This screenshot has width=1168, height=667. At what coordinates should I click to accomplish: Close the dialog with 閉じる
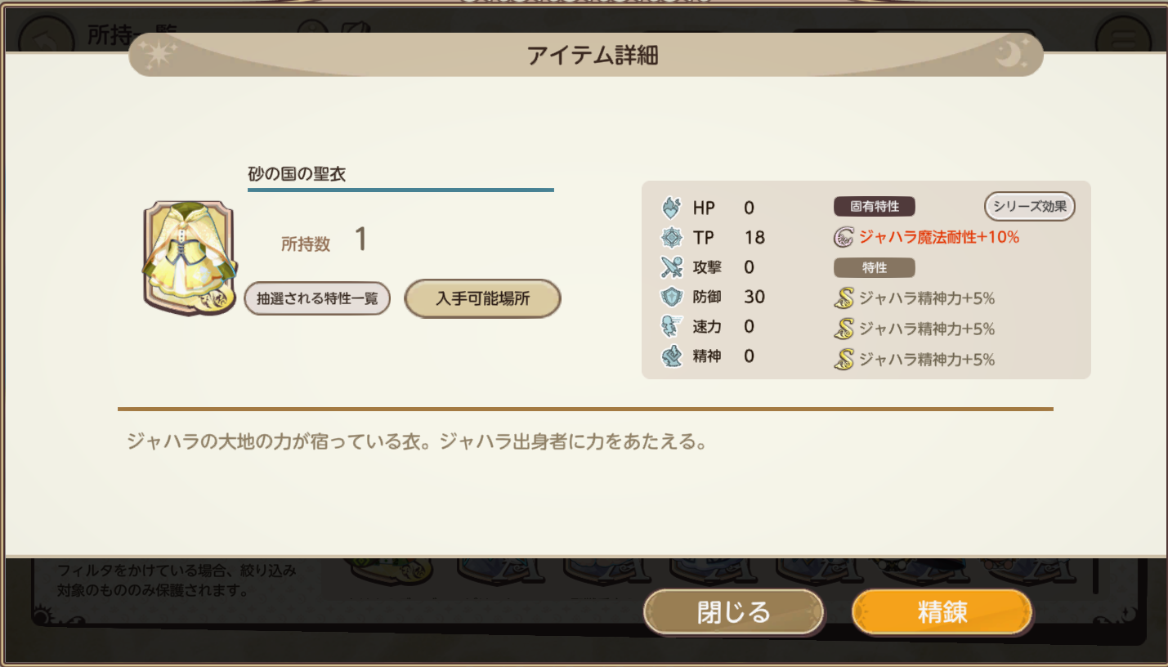[x=733, y=612]
